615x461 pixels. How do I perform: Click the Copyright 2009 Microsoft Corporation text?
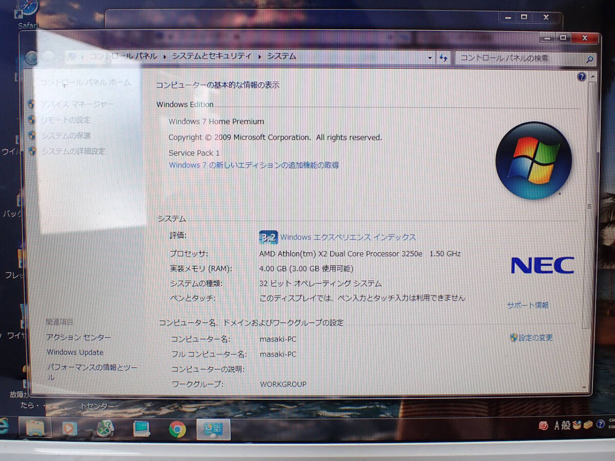coord(275,137)
